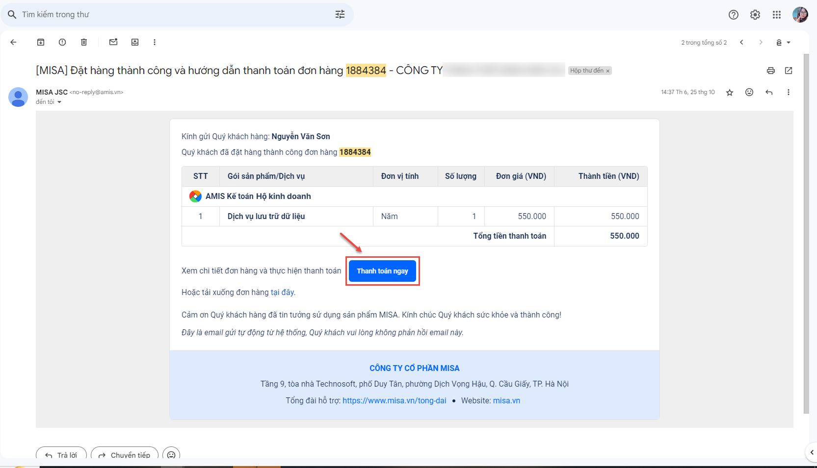Print the entire email
The height and width of the screenshot is (468, 817).
[771, 71]
